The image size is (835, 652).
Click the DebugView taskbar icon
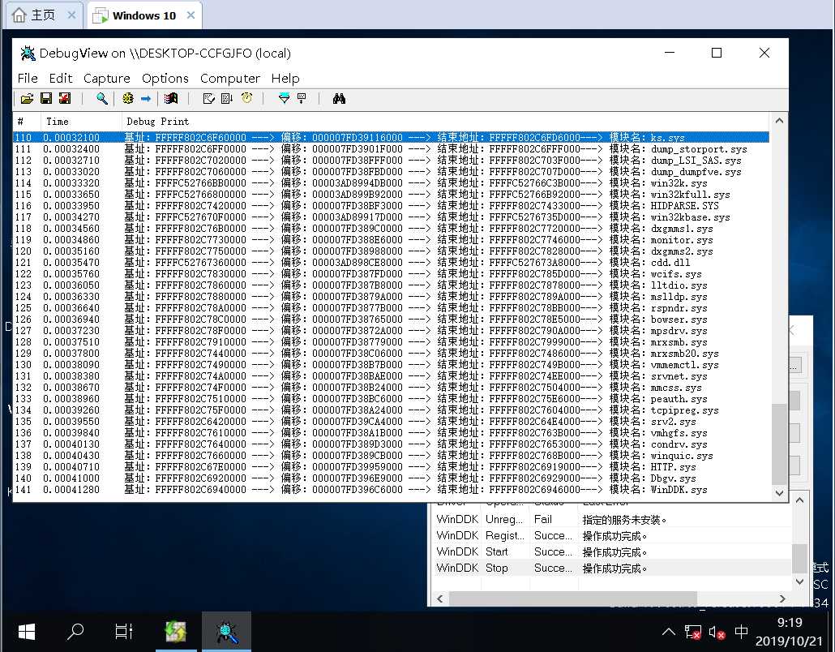tap(226, 632)
